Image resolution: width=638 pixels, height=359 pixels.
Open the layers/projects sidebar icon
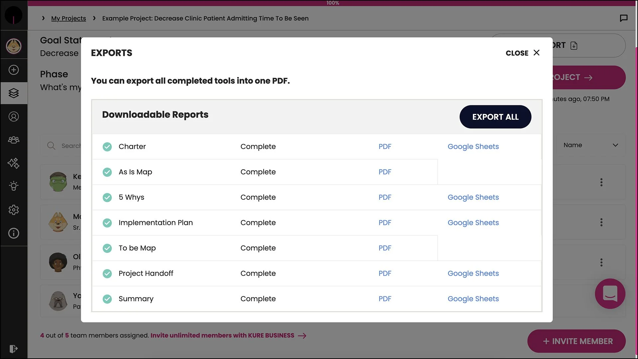point(14,93)
